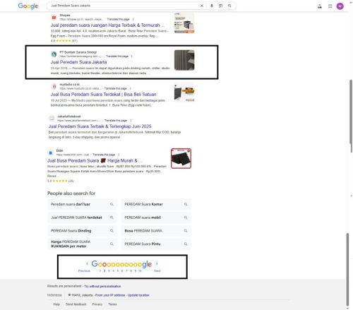353x310 pixels.
Task: Go to Next results page
Action: pos(157,271)
